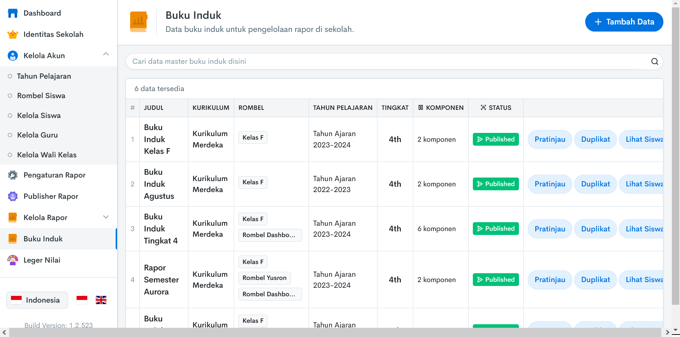This screenshot has height=337, width=680.
Task: Open the Rombel Siswa menu item
Action: 41,96
